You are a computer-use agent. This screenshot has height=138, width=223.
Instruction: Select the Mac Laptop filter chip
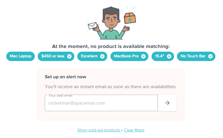pyautogui.click(x=20, y=56)
